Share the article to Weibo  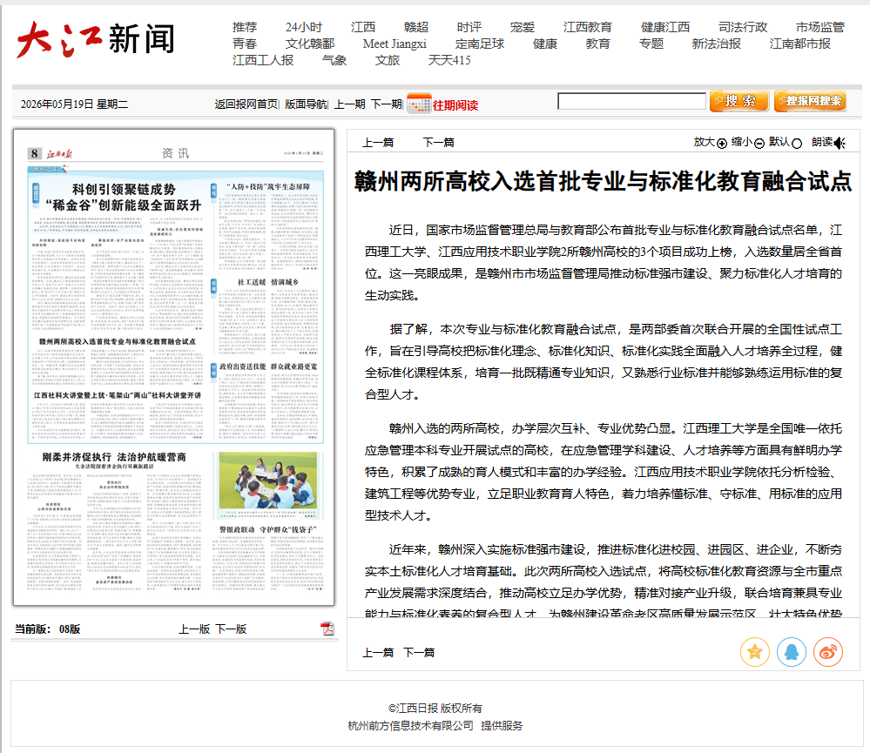coord(828,651)
